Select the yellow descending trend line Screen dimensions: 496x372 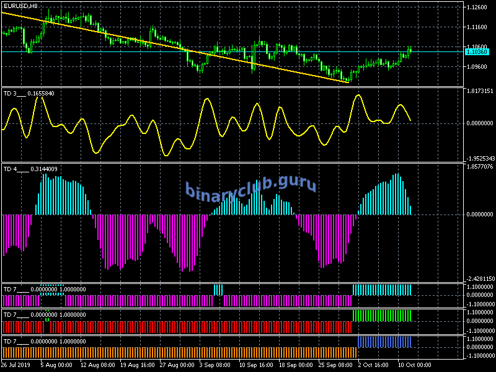pyautogui.click(x=186, y=50)
